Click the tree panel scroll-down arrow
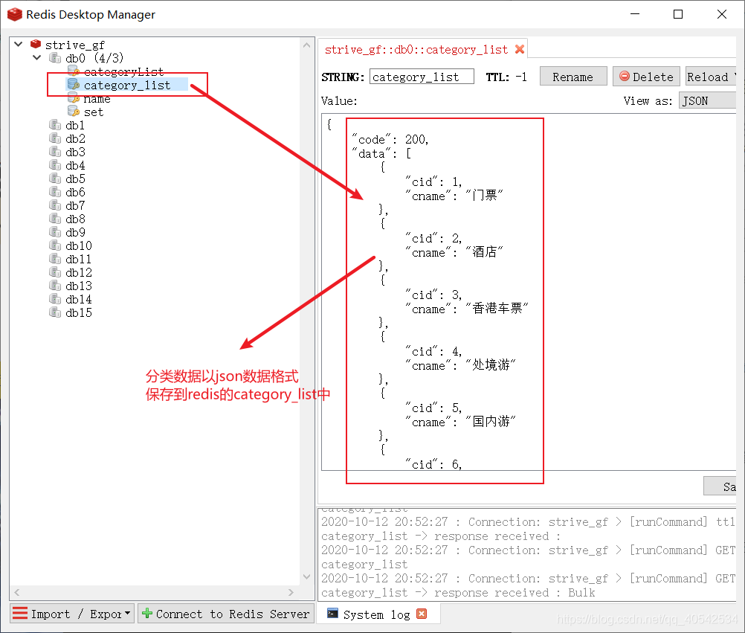The height and width of the screenshot is (633, 745). (x=307, y=576)
